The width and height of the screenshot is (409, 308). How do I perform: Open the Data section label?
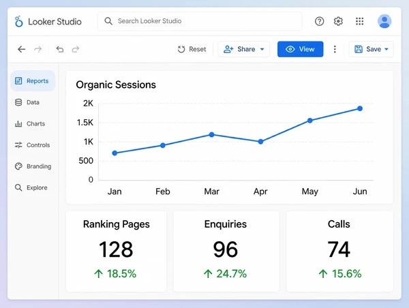(33, 102)
